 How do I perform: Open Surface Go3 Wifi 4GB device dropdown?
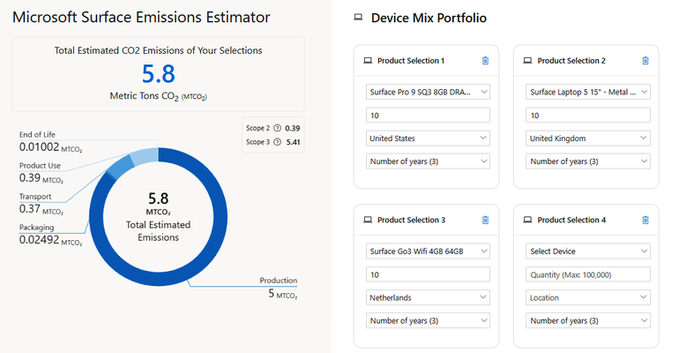click(428, 252)
